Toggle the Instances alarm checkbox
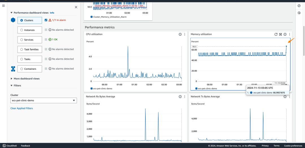305x148 pixels. point(46,30)
